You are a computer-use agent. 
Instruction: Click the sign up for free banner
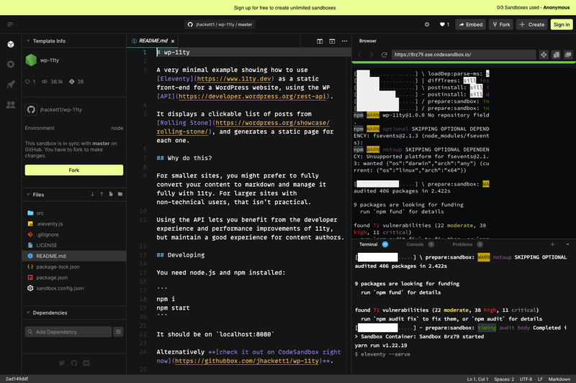(x=284, y=8)
